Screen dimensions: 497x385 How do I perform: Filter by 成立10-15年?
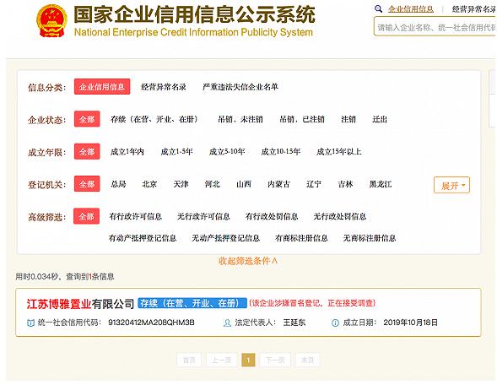[280, 152]
